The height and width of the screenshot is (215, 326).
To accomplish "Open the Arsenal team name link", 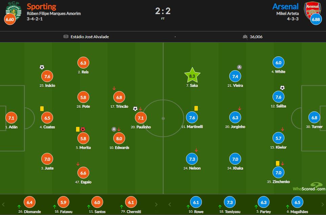I will 286,6.
